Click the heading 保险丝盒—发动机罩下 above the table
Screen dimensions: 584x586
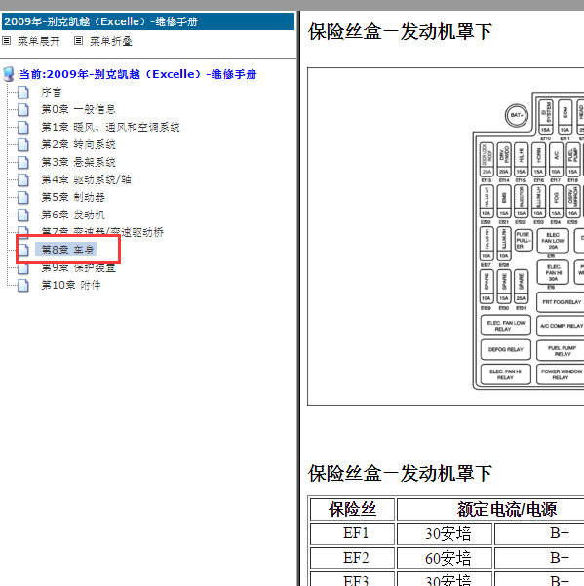(400, 474)
